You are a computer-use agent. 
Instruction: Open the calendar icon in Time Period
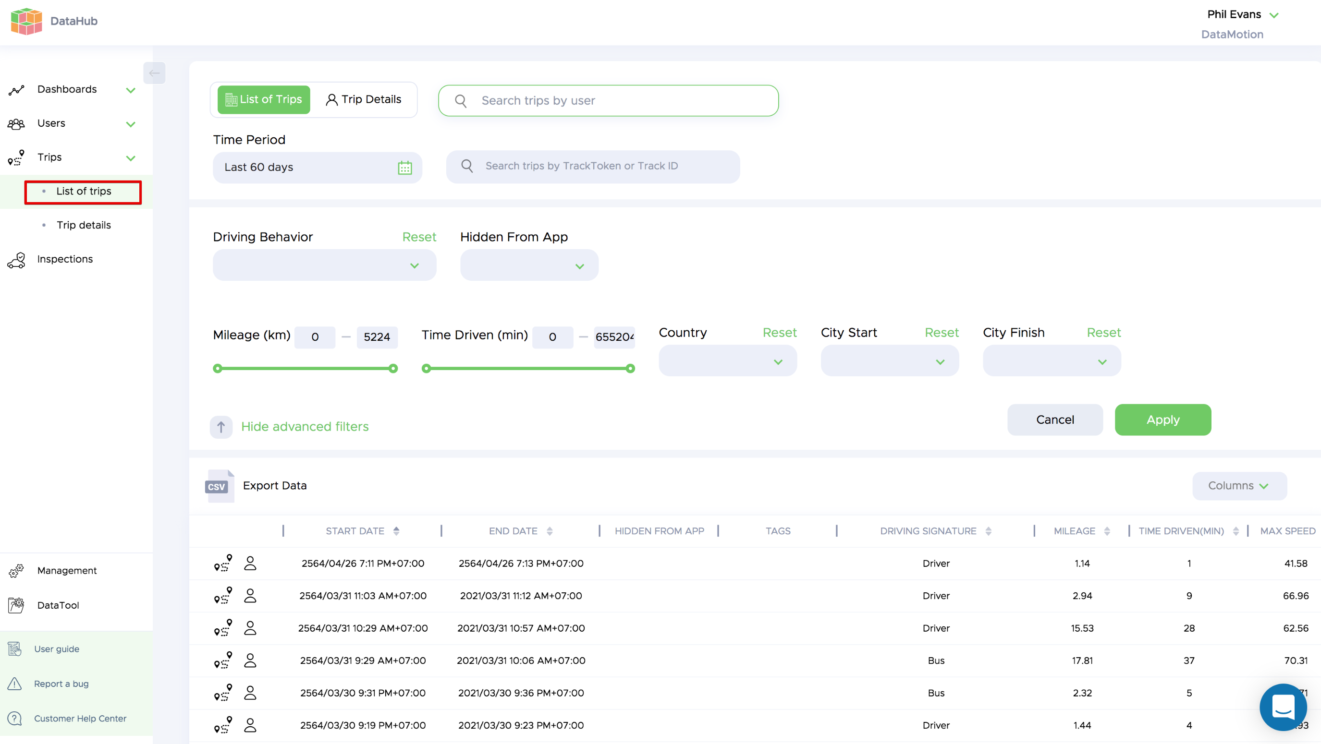pyautogui.click(x=404, y=168)
